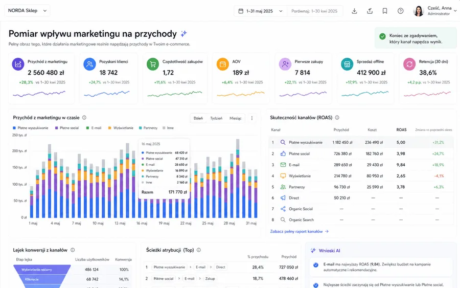This screenshot has width=460, height=288.
Task: Toggle Wyświetlanie legend series
Action: [121, 128]
